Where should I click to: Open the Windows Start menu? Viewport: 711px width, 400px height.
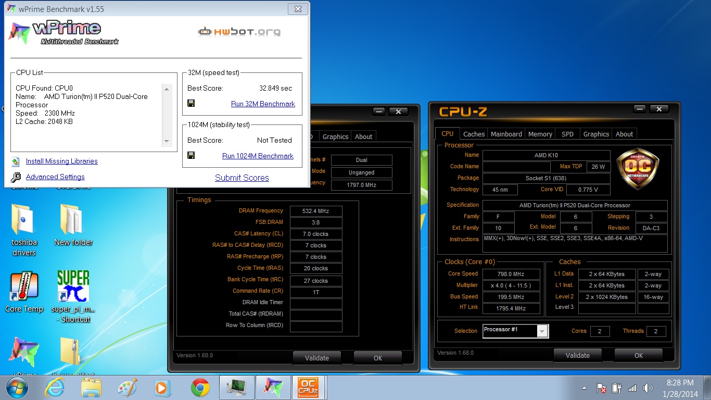point(17,387)
